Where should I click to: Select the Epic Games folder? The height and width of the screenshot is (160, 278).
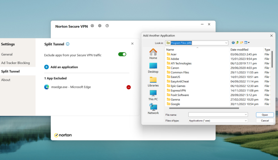[x=176, y=86]
